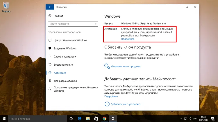The image size is (218, 122).
Task: Click the recovery clock icon
Action: [x=50, y=64]
